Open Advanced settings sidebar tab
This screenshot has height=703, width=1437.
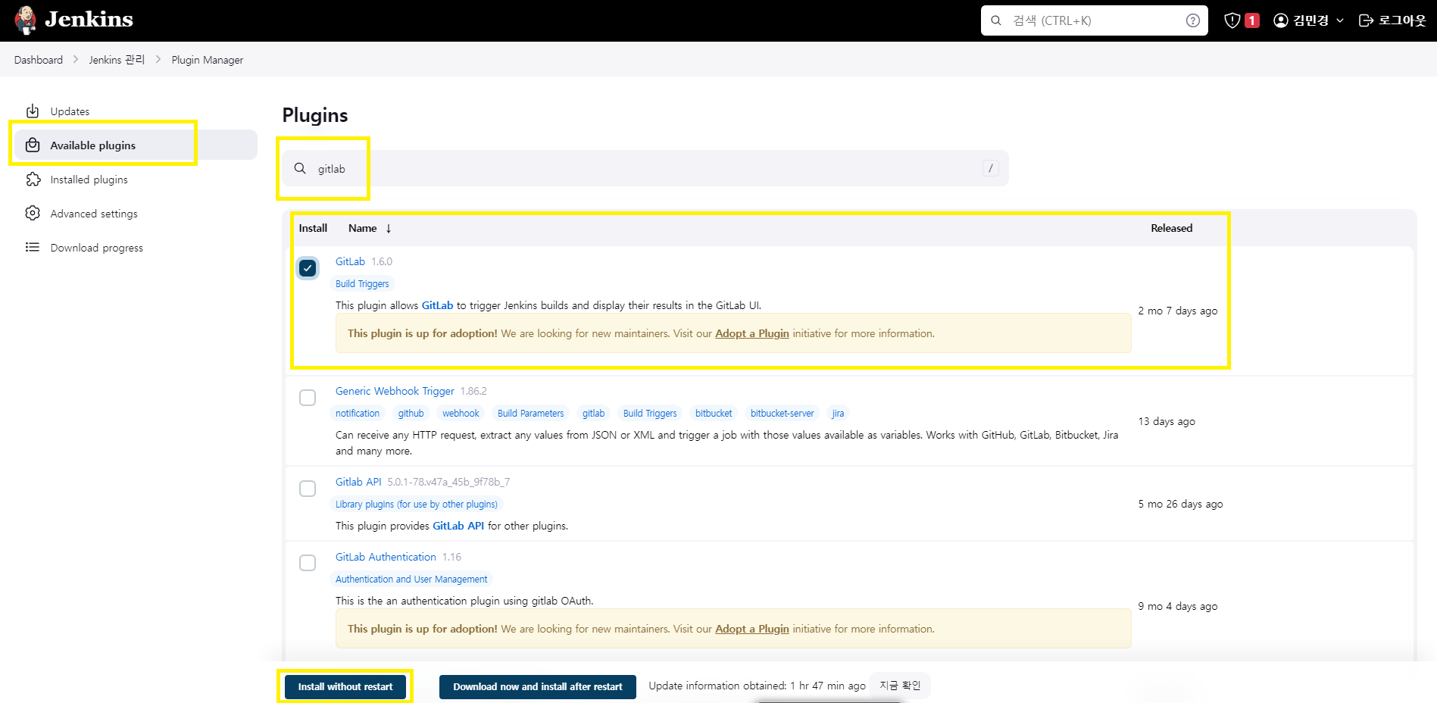click(x=136, y=214)
